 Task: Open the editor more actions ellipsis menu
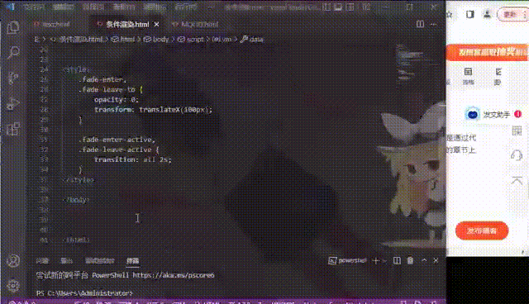pyautogui.click(x=433, y=24)
